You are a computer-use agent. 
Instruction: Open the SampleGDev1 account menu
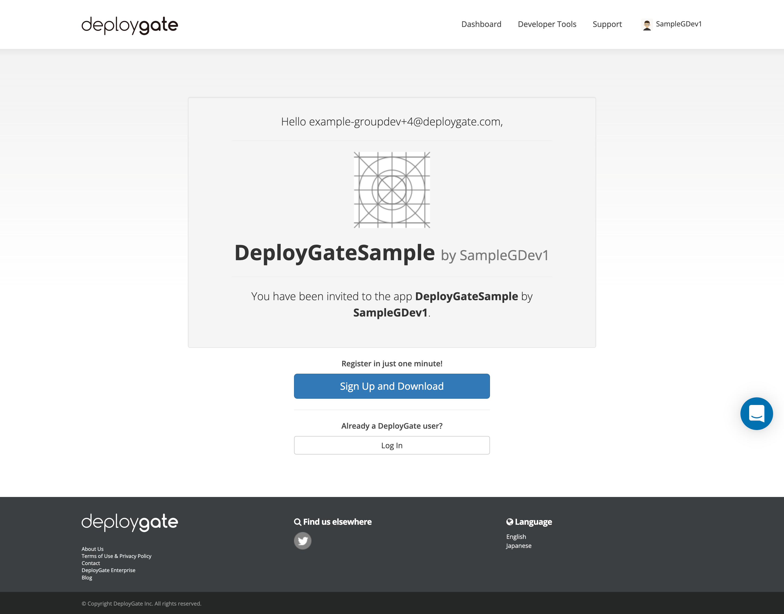click(x=678, y=24)
